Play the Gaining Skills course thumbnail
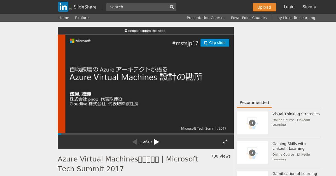 coord(252,153)
